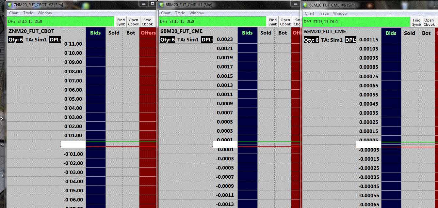The image size is (438, 208).
Task: Select price -0'03.00 in ZNM20 ladder
Action: [73, 172]
